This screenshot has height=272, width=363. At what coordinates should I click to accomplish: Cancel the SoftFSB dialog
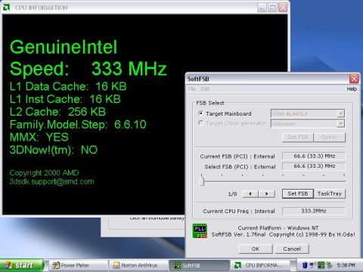coord(292,249)
